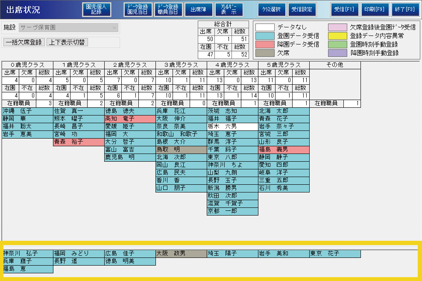Open 受信設定 receive settings

coord(302,9)
